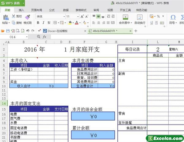This screenshot has width=184, height=142.
Task: Increase decimal places
Action: coord(151,23)
